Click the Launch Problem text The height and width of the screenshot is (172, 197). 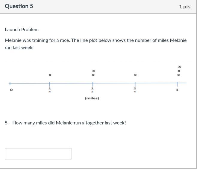(x=22, y=30)
